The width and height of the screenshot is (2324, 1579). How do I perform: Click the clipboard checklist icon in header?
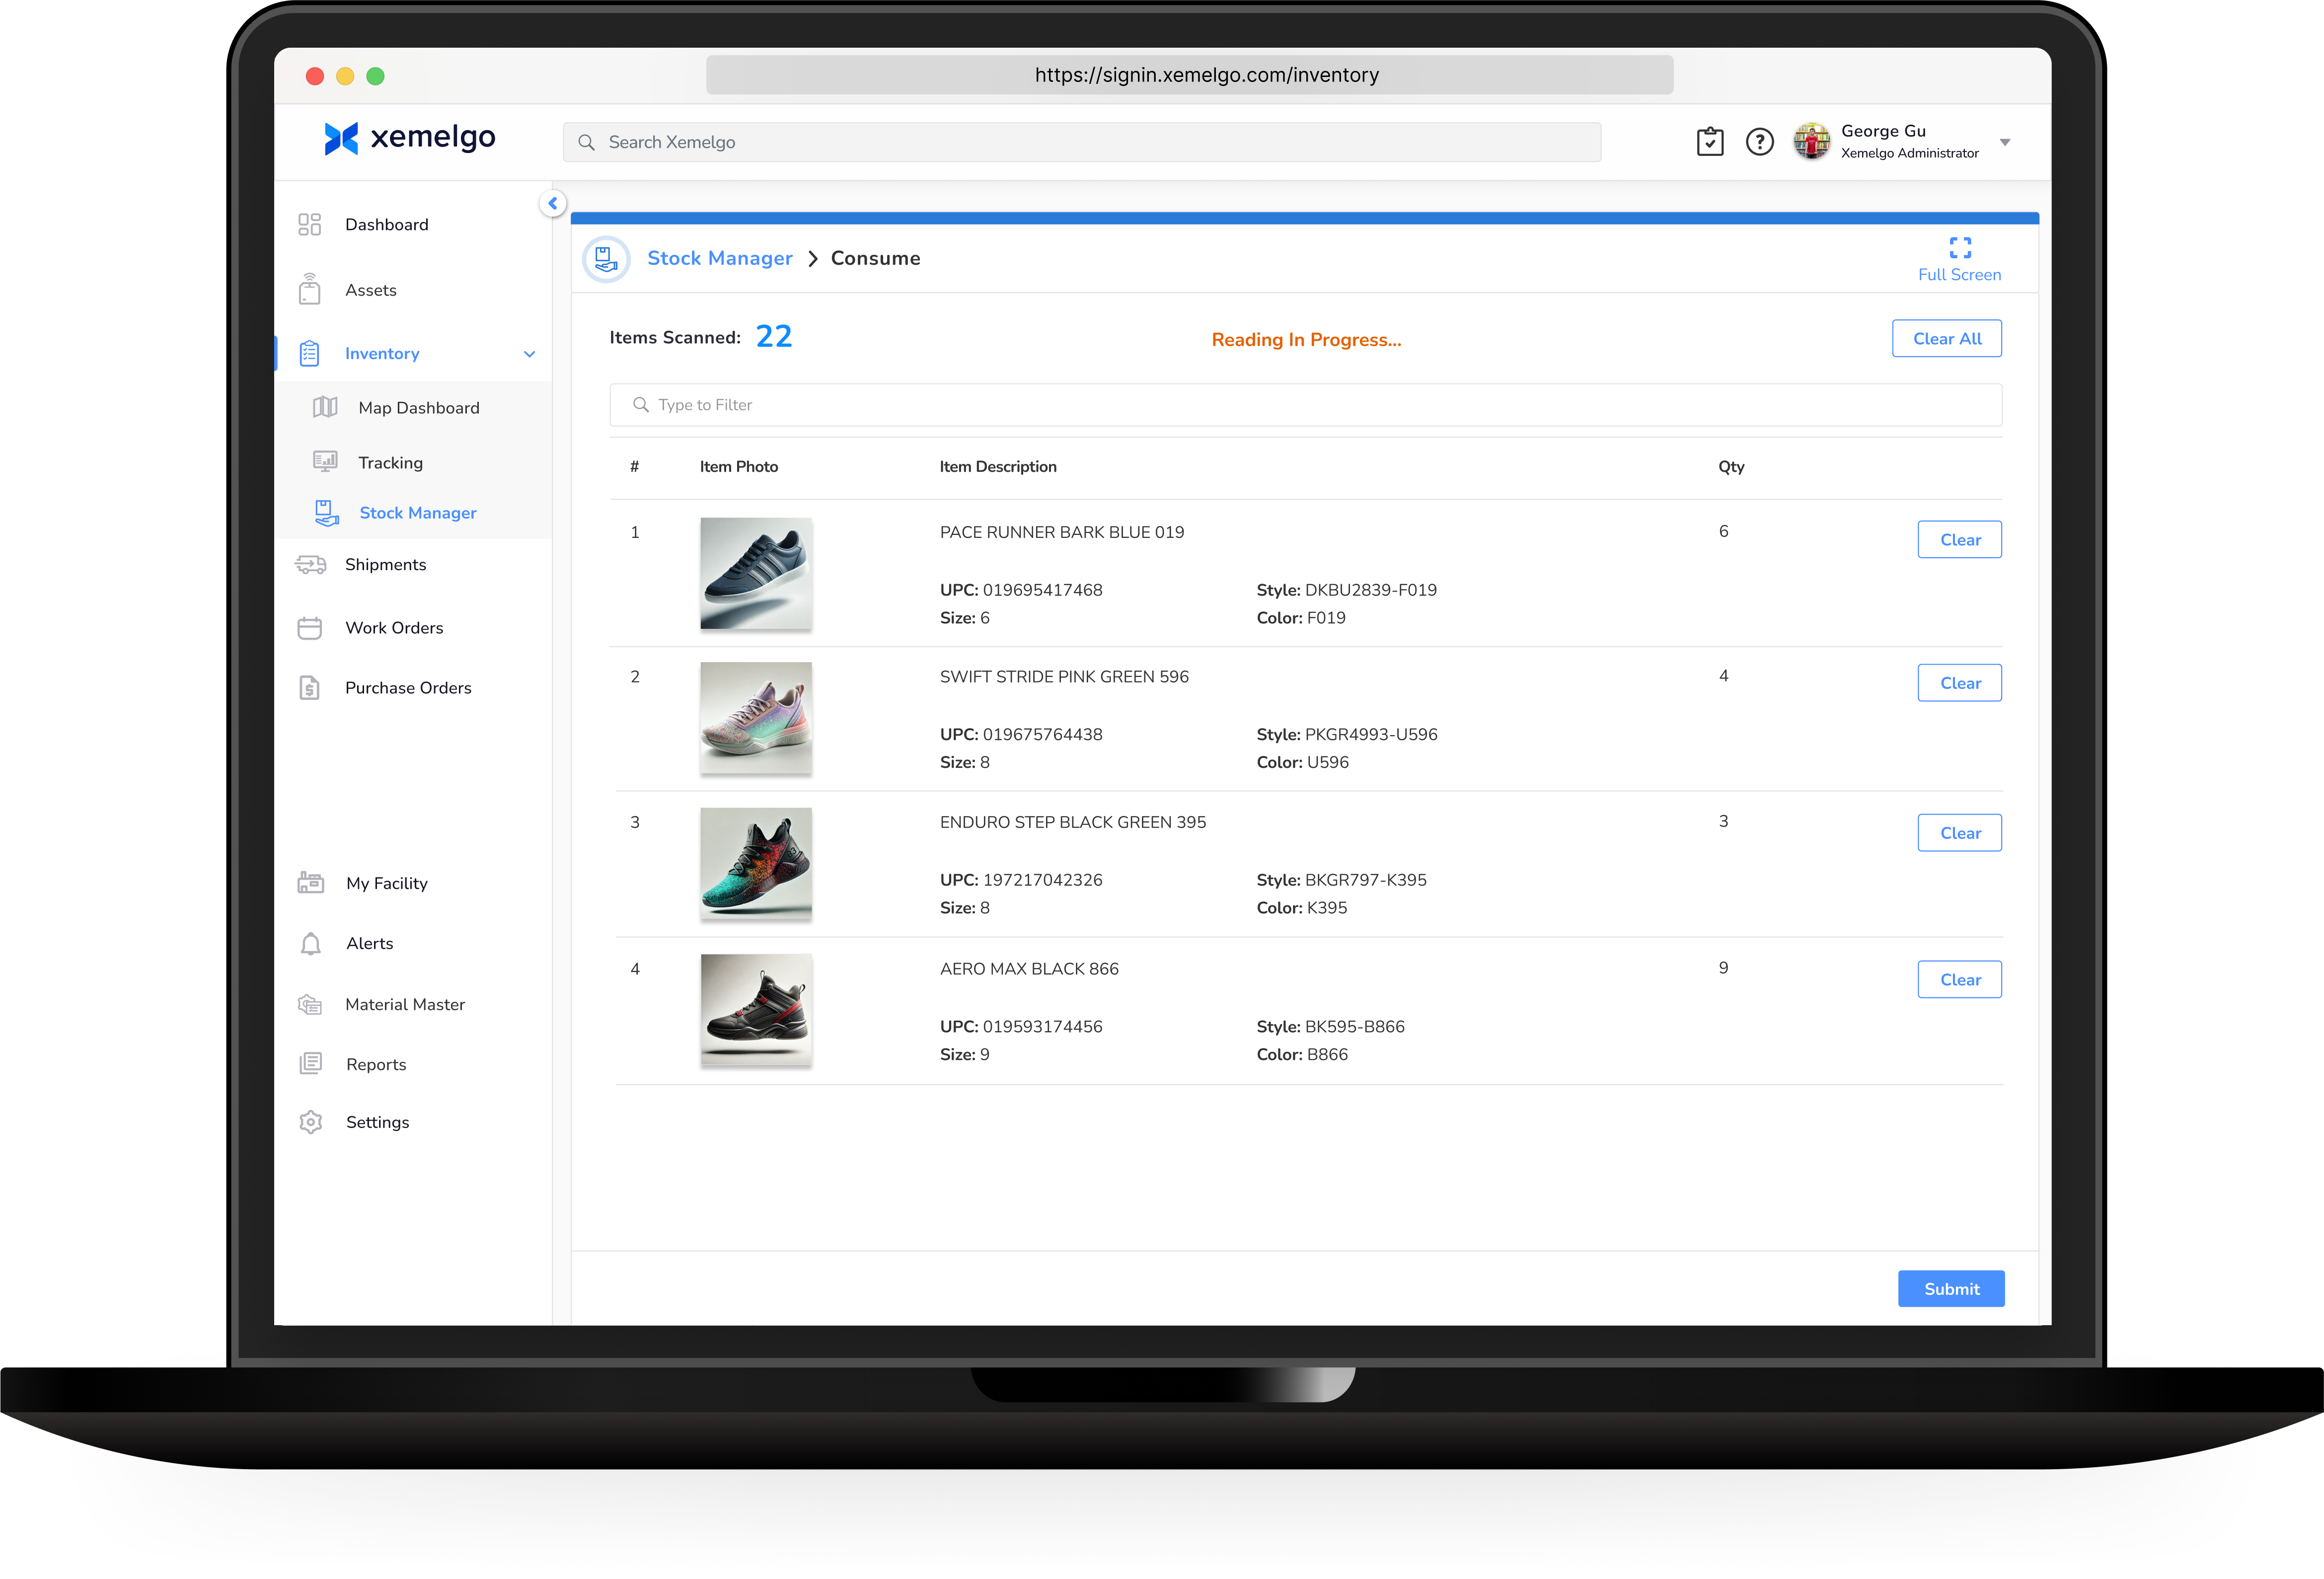coord(1709,142)
